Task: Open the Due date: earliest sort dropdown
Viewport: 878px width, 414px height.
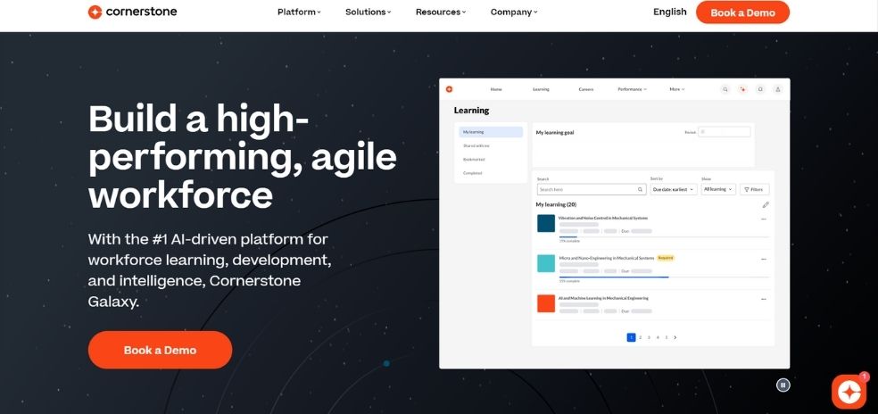Action: (x=674, y=189)
